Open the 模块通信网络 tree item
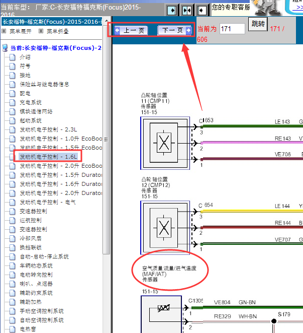The height and width of the screenshot is (333, 303). [x=36, y=111]
